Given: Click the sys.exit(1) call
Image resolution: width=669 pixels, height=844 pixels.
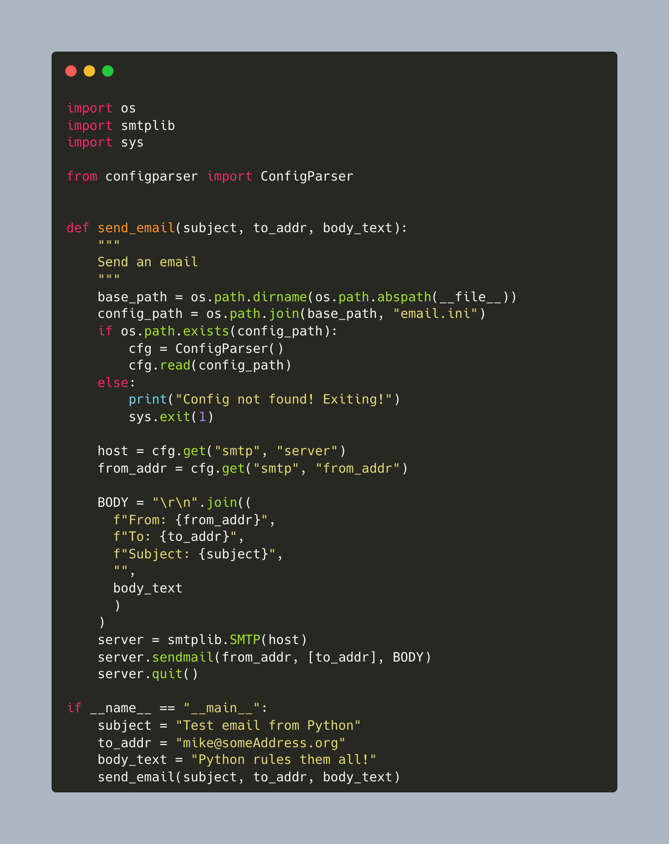Looking at the screenshot, I should [171, 417].
